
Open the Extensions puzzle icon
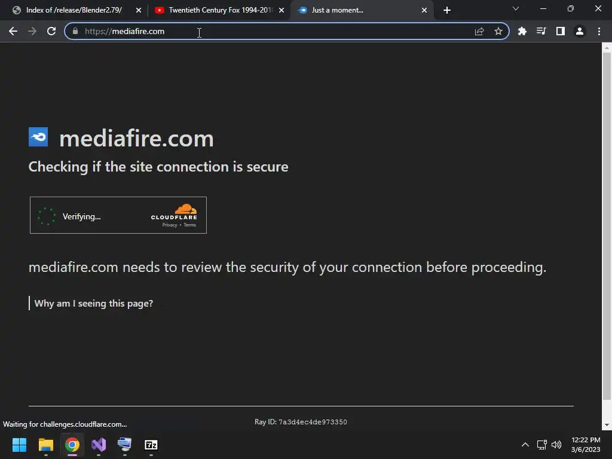pyautogui.click(x=522, y=31)
